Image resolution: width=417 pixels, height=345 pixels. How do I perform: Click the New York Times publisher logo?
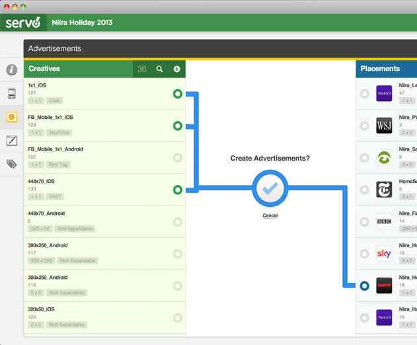point(384,190)
